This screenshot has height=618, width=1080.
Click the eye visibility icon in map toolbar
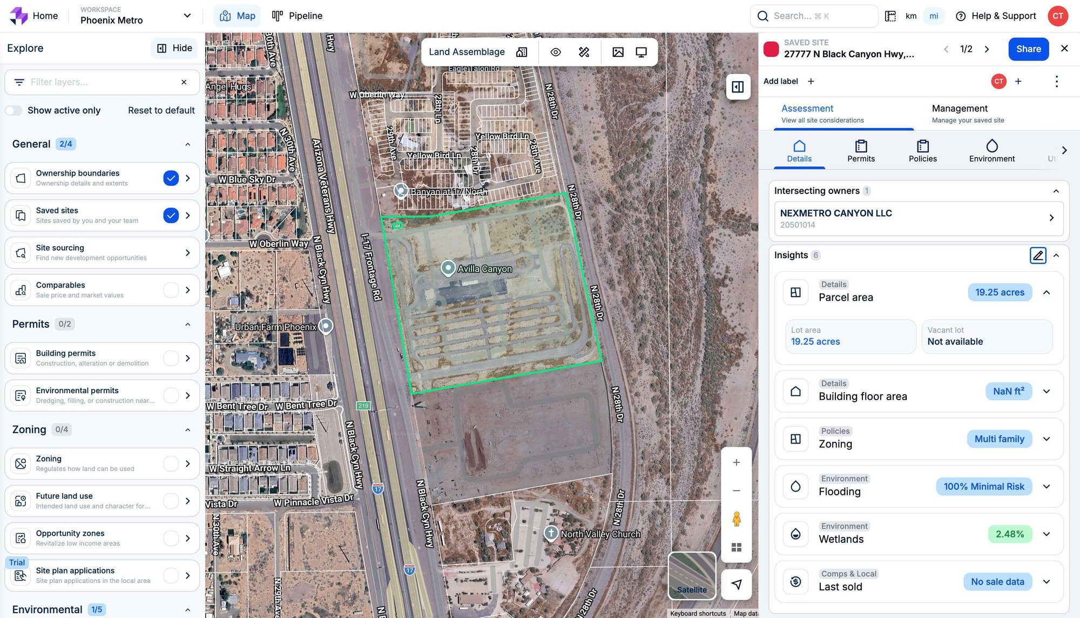[x=556, y=52]
